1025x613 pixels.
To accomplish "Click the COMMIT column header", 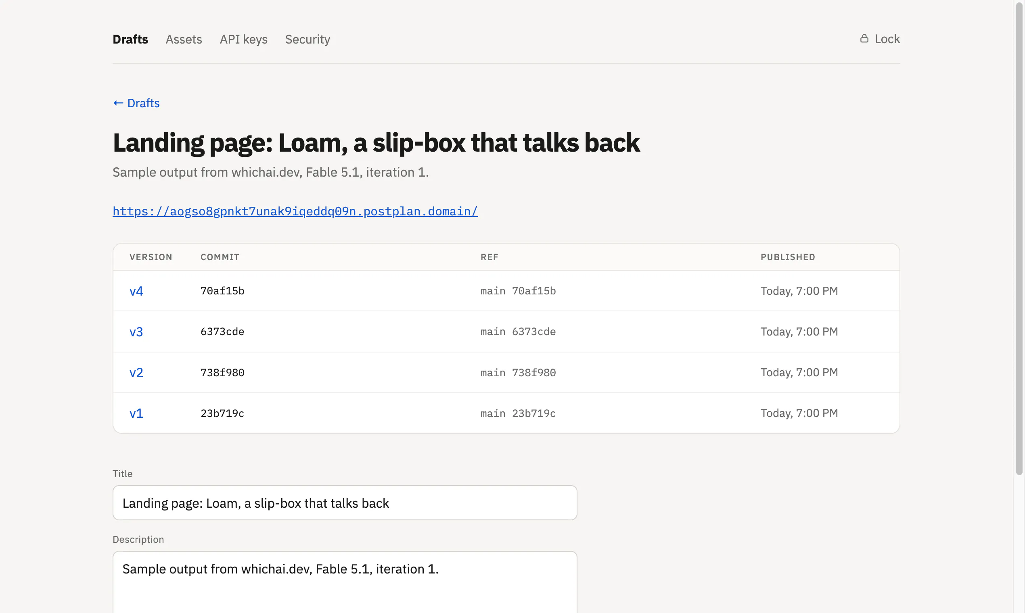I will 220,257.
